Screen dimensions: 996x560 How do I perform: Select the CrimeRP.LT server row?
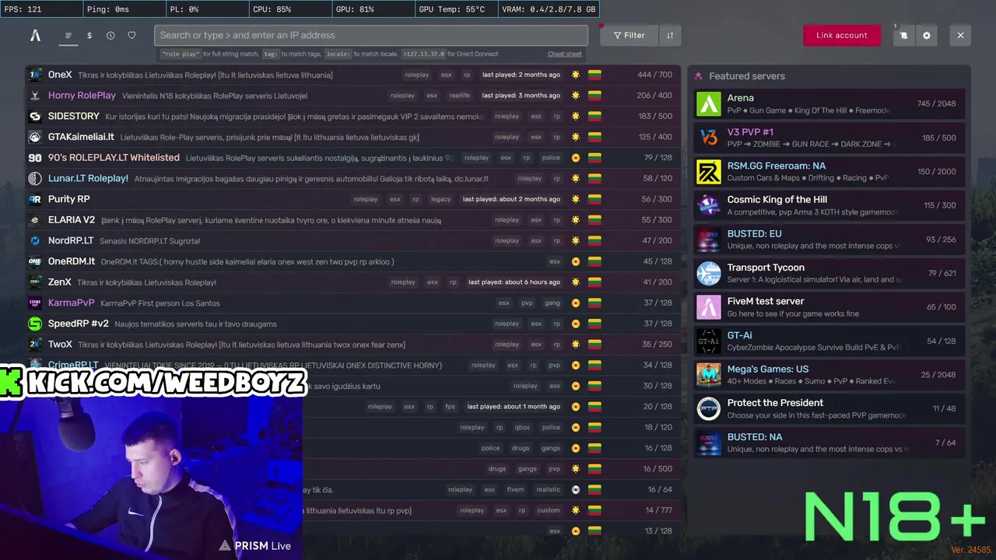pos(353,365)
